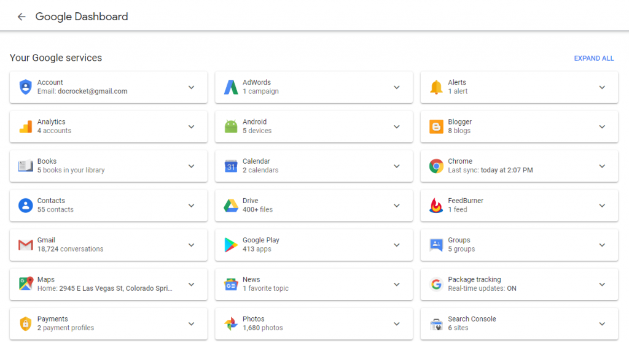Click the Chrome browser icon
This screenshot has height=343, width=629.
[x=436, y=166]
